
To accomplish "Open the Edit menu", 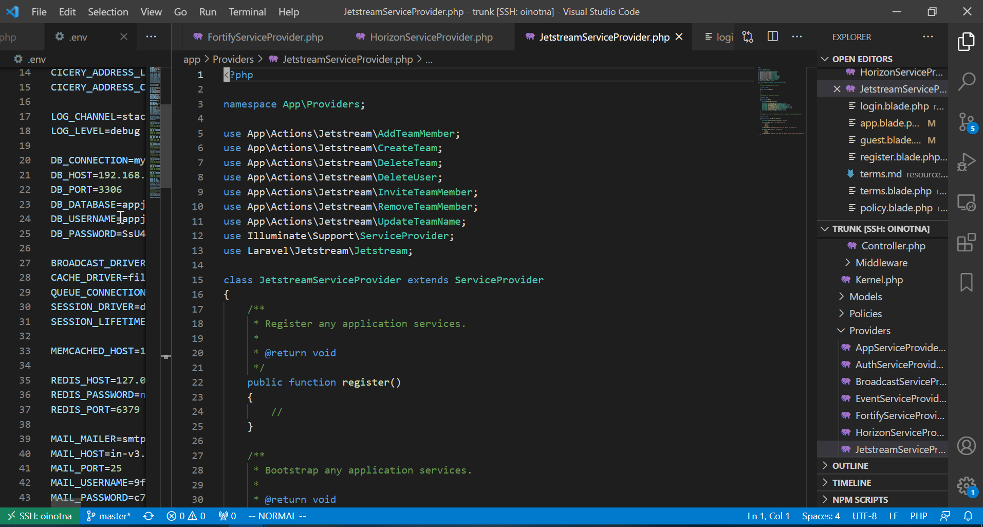I will pyautogui.click(x=67, y=12).
